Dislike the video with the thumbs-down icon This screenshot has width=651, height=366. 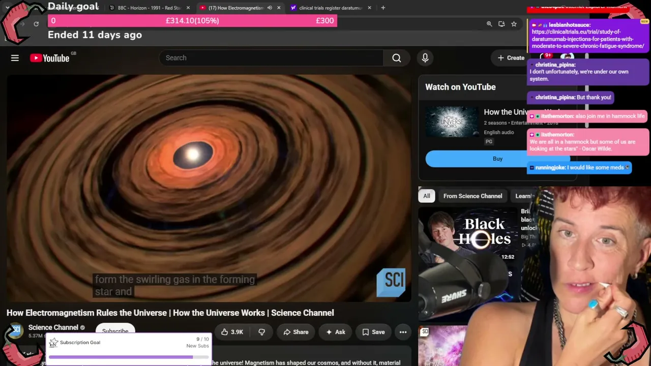[261, 332]
